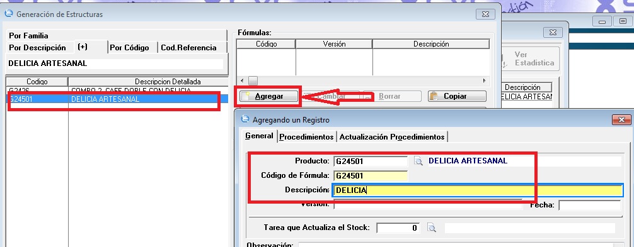
Task: Click the Producto code field
Action: [x=371, y=161]
